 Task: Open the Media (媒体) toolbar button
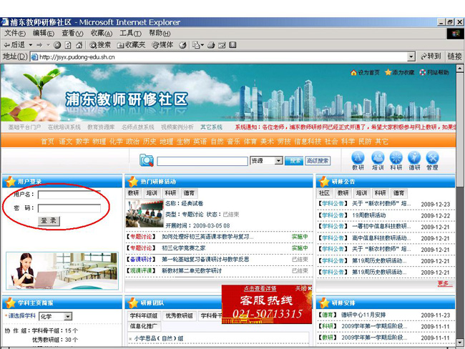point(162,45)
